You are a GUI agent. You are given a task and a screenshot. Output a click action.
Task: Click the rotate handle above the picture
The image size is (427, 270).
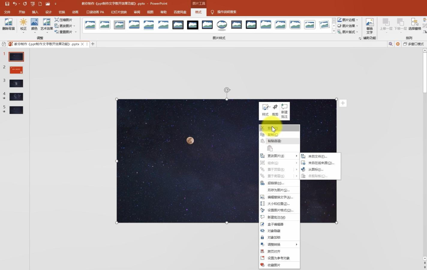227,90
